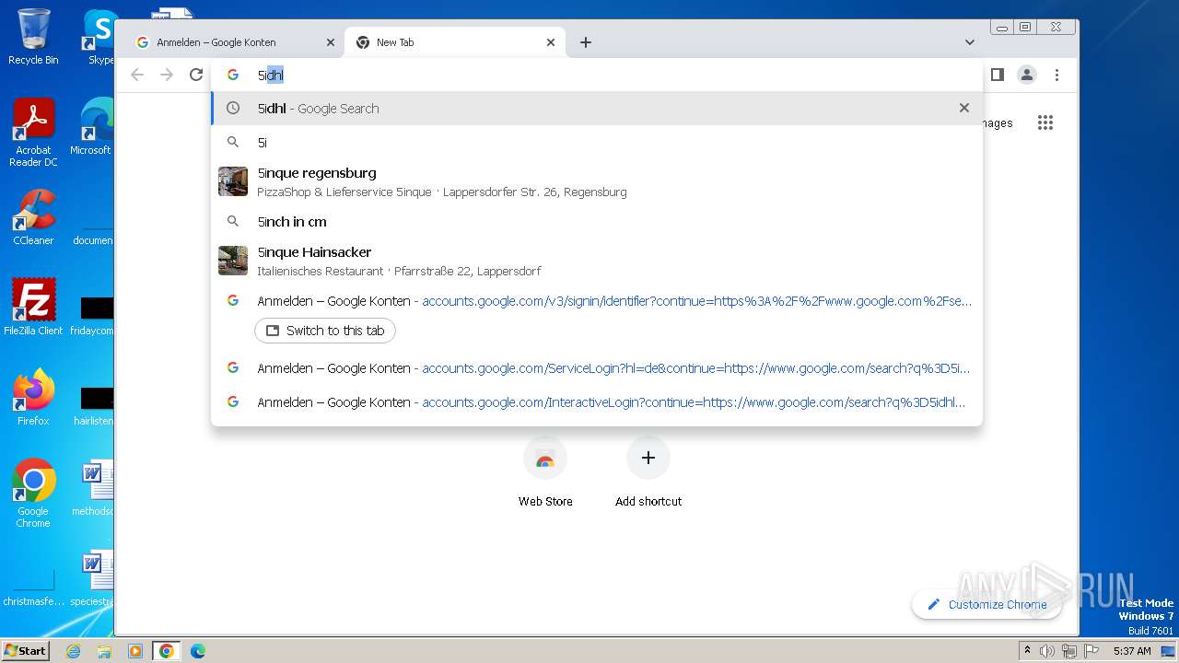
Task: Open tab search dropdown arrow
Action: pos(970,42)
